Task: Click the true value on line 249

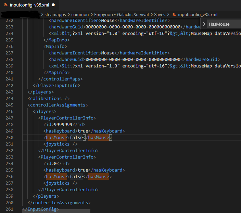Action: [83, 131]
